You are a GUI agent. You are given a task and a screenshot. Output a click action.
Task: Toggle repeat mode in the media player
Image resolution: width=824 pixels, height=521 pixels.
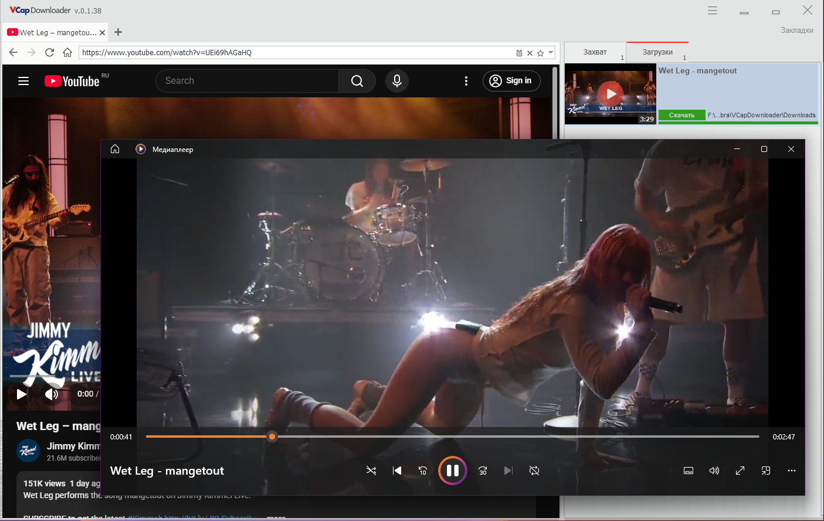click(x=534, y=471)
